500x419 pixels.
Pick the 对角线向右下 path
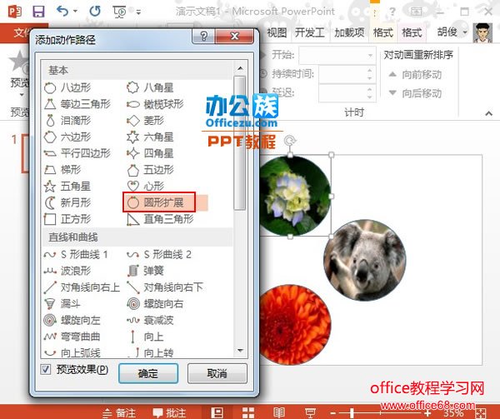165,287
